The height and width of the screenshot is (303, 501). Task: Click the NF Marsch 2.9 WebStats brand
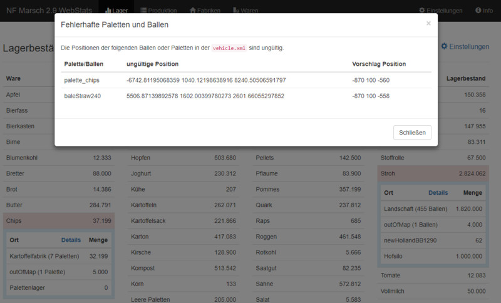click(x=46, y=11)
